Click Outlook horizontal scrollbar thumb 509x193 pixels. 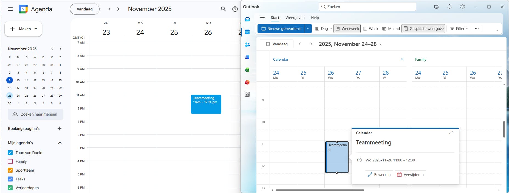(320, 190)
